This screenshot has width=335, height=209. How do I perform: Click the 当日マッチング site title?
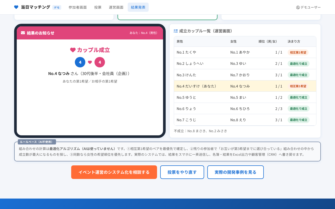pyautogui.click(x=36, y=7)
